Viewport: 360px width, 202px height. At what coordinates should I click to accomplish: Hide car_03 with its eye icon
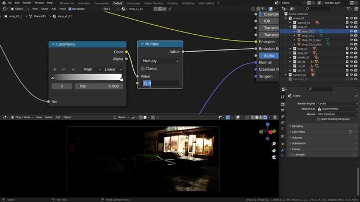tap(351, 71)
